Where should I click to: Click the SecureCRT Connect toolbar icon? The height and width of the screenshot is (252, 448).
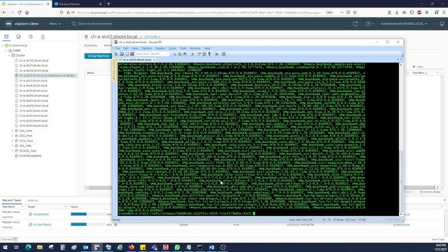pyautogui.click(x=116, y=54)
